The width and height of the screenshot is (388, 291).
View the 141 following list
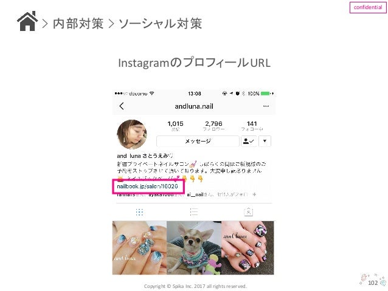pyautogui.click(x=252, y=126)
